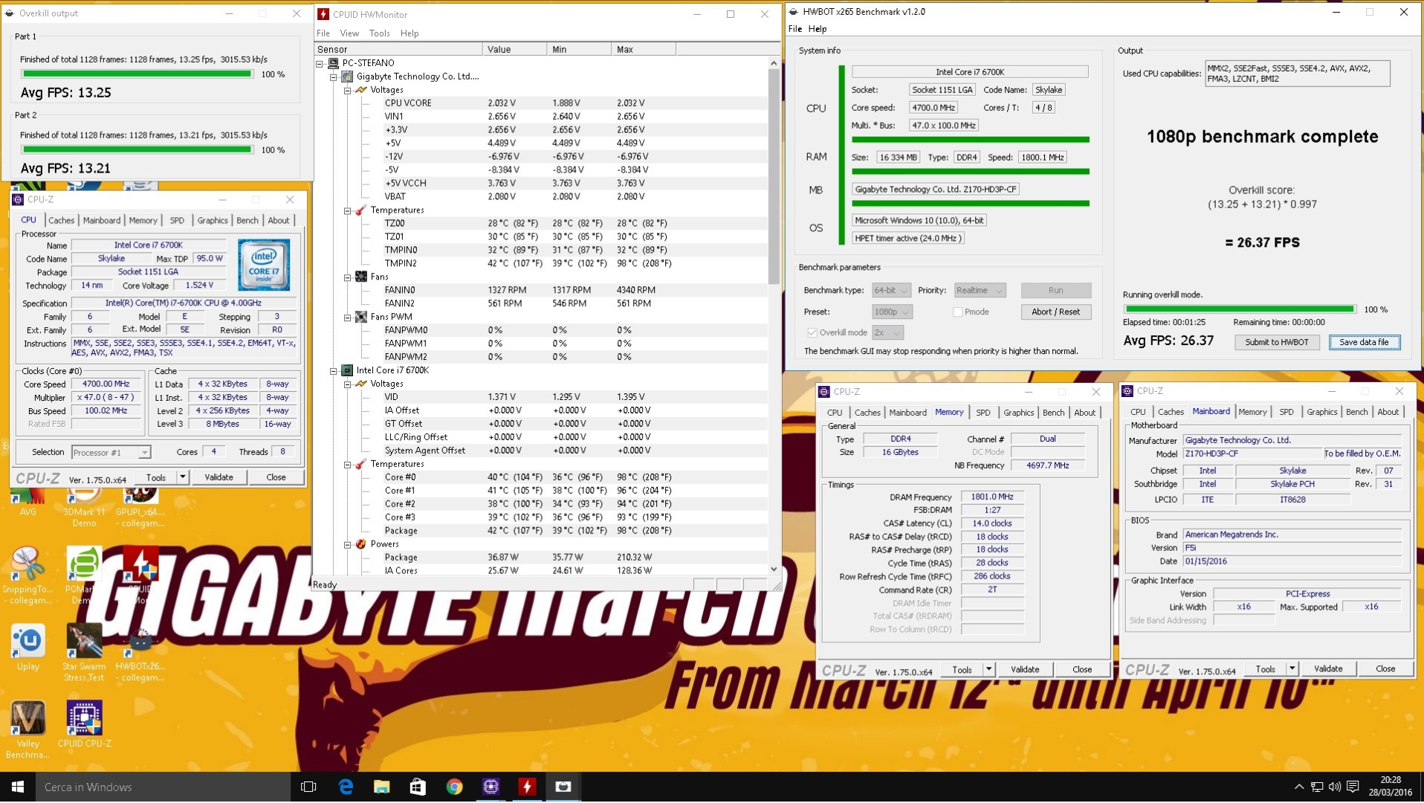1424x803 pixels.
Task: Switch to HWMonitor taskbar icon
Action: [x=527, y=787]
